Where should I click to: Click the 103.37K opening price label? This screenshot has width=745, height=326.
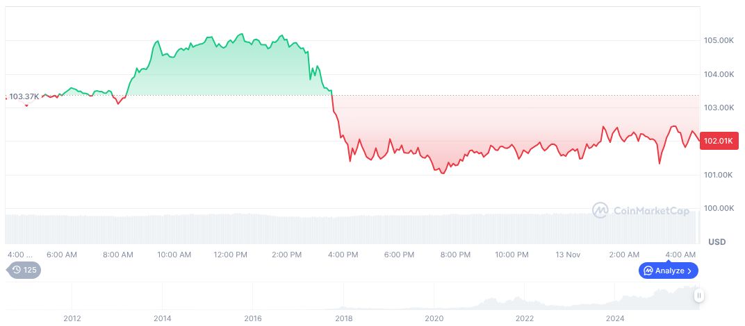[x=24, y=96]
